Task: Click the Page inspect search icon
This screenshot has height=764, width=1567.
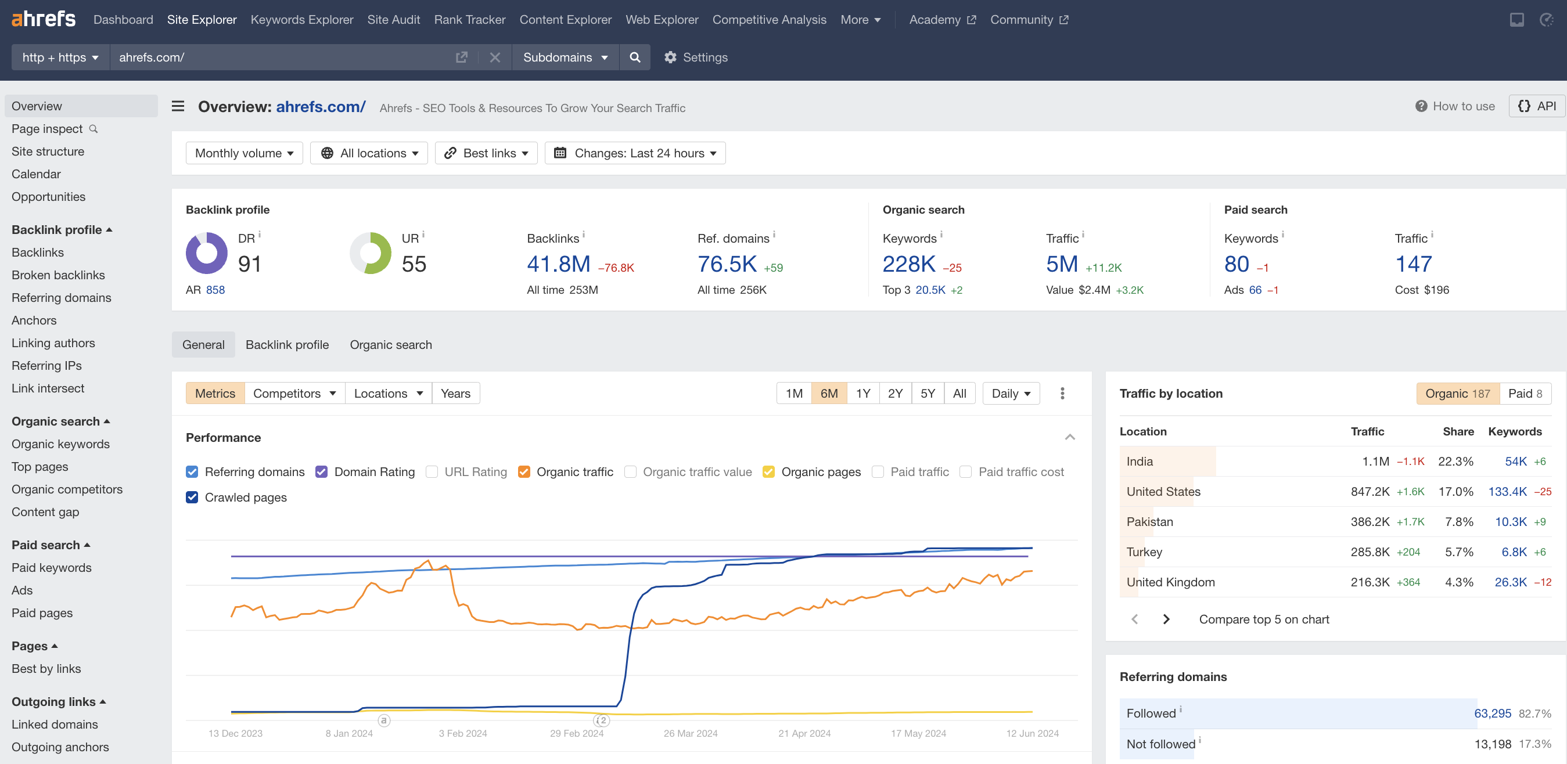Action: tap(94, 129)
